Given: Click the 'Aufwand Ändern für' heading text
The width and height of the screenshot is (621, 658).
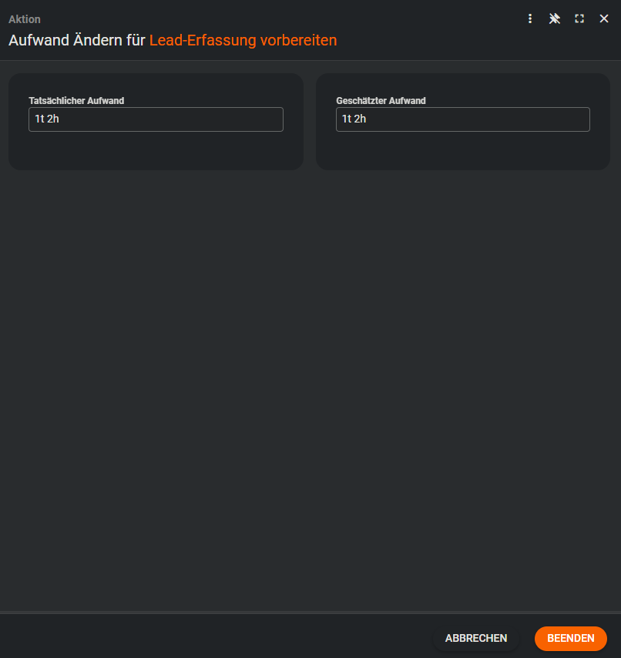Looking at the screenshot, I should point(77,41).
